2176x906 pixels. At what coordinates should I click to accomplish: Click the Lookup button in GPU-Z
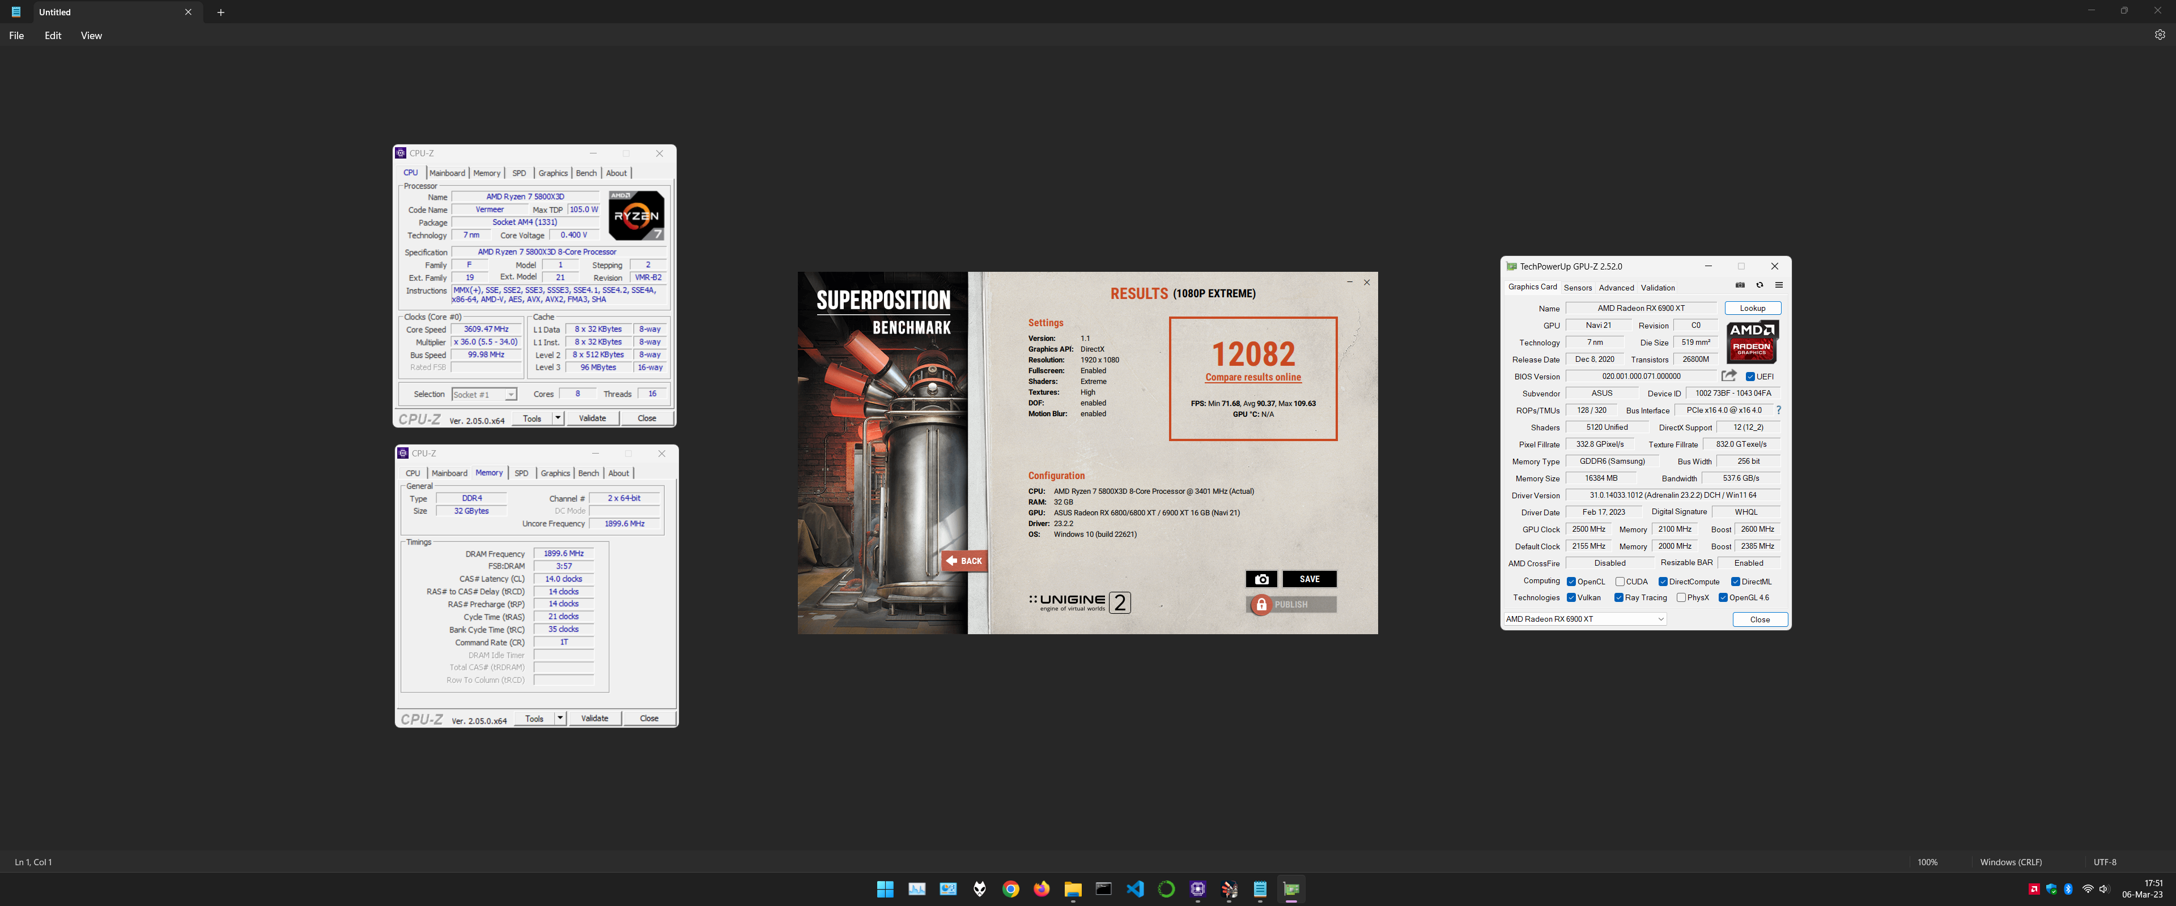click(x=1752, y=308)
